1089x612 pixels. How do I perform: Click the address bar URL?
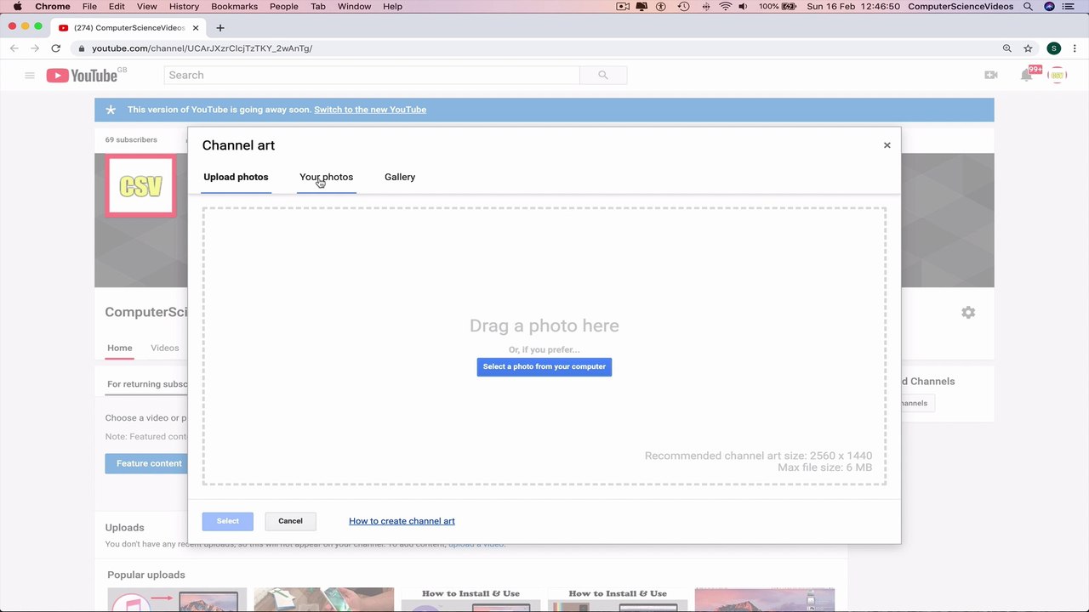pos(202,48)
